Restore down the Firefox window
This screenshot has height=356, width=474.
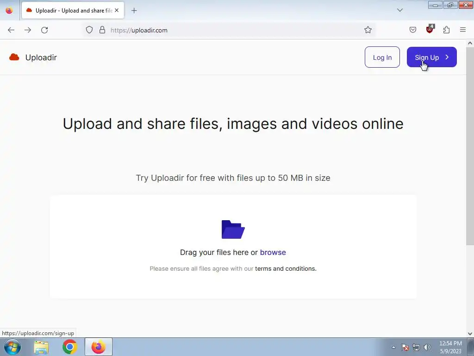point(450,5)
